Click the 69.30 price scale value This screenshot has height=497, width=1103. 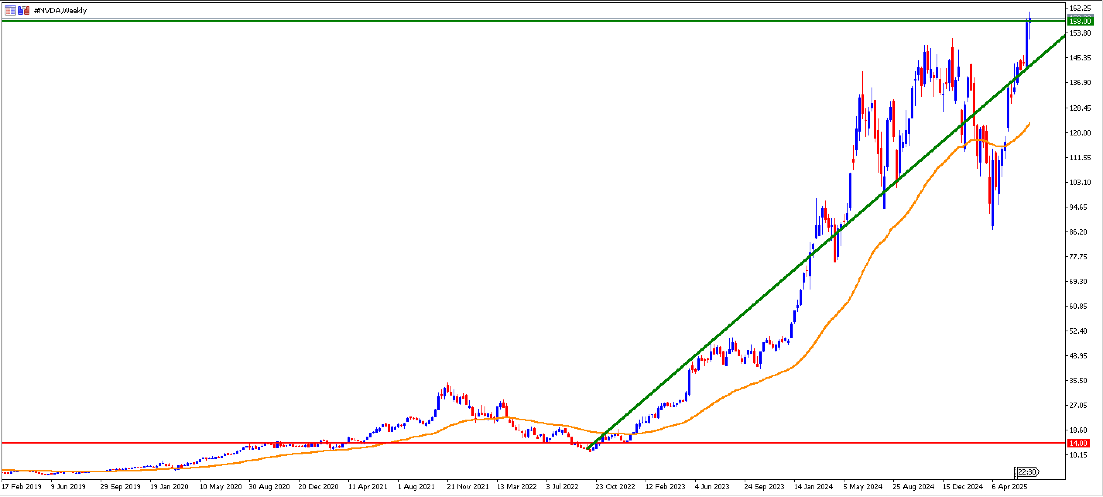pyautogui.click(x=1078, y=281)
